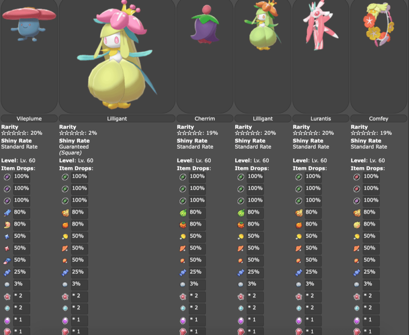Click 20% Lilligant's green striped berry icon
Image resolution: width=409 pixels, height=335 pixels.
point(241,213)
